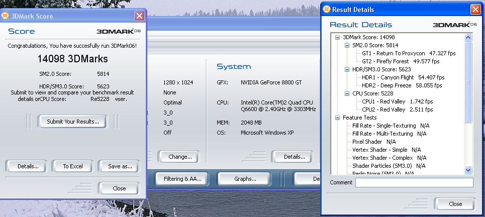Close the Result Details window via X
Screen dimensions: 485x217
(475, 9)
